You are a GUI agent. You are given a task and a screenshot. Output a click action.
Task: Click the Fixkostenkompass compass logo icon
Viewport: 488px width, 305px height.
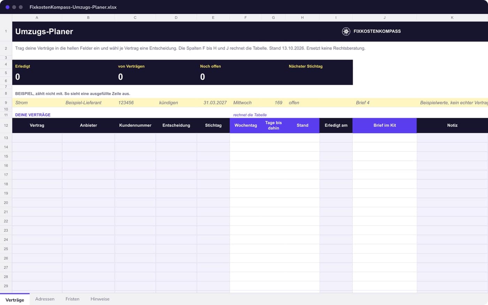click(346, 31)
